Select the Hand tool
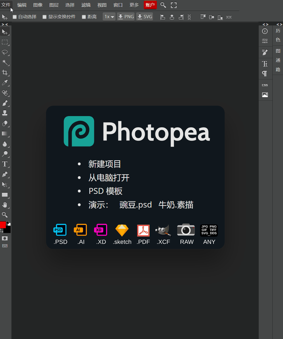Viewport: 283px width, 339px height. 5,205
